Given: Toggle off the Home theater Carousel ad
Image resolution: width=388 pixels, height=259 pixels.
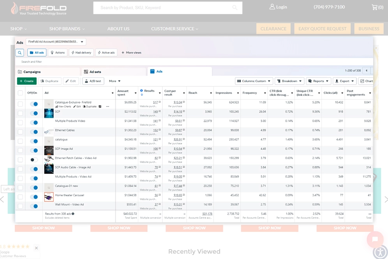Looking at the screenshot, I should pos(34,197).
